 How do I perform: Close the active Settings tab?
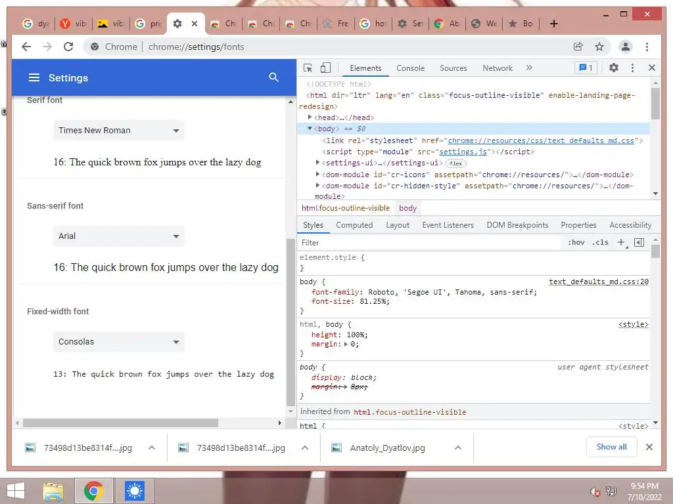pos(195,24)
